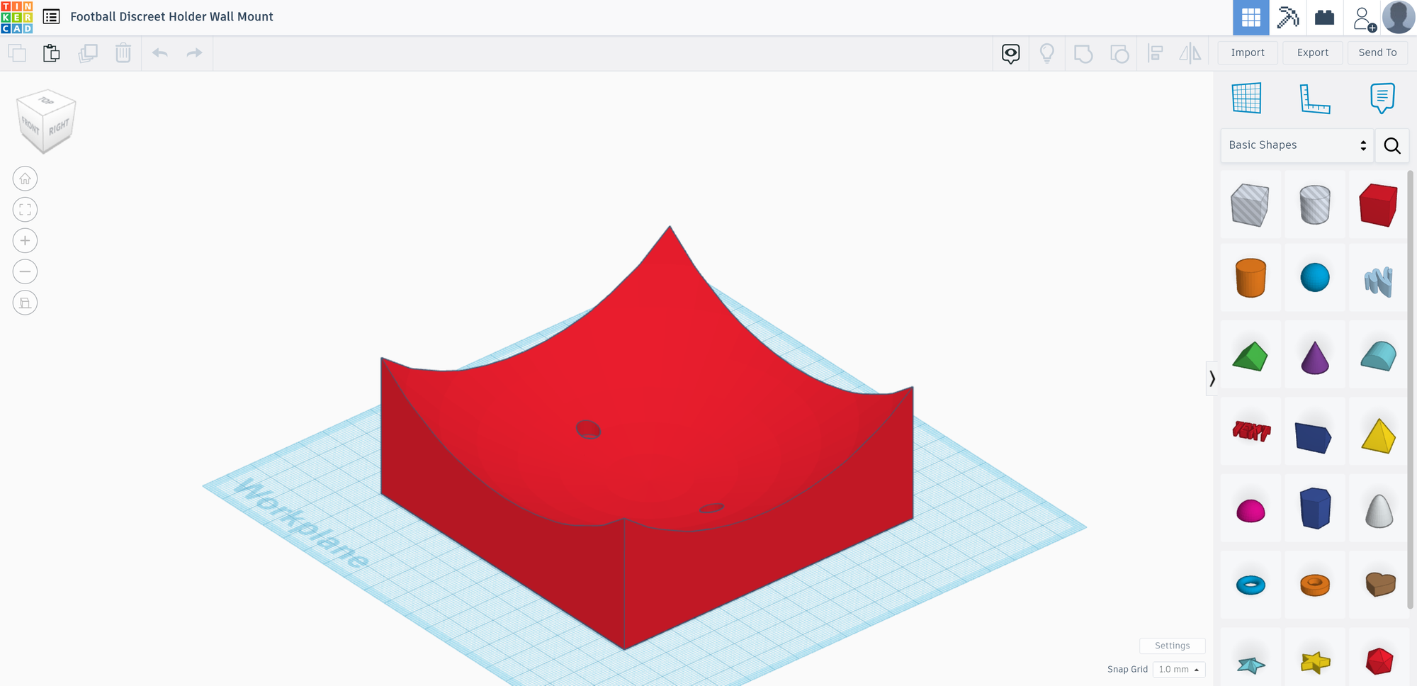Pick the navy Polygon shape
The height and width of the screenshot is (686, 1417).
tap(1316, 508)
